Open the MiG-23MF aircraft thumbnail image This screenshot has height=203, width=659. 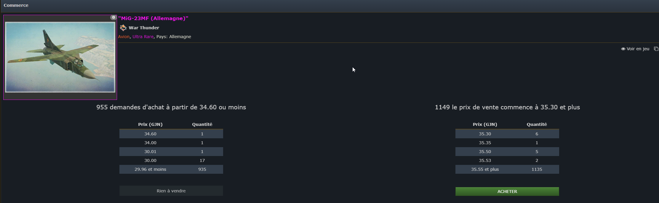coord(60,57)
